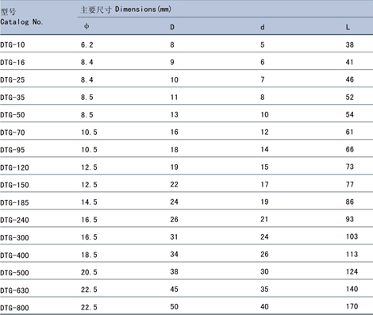Image resolution: width=373 pixels, height=315 pixels.
Task: Click the L column header
Action: (348, 27)
